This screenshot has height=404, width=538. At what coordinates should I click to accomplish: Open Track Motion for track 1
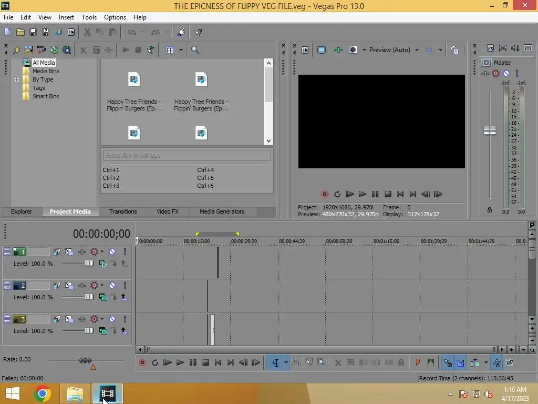69,252
